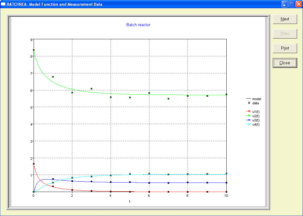The image size is (303, 216).
Task: Click the green data point at t=0
Action: click(34, 50)
